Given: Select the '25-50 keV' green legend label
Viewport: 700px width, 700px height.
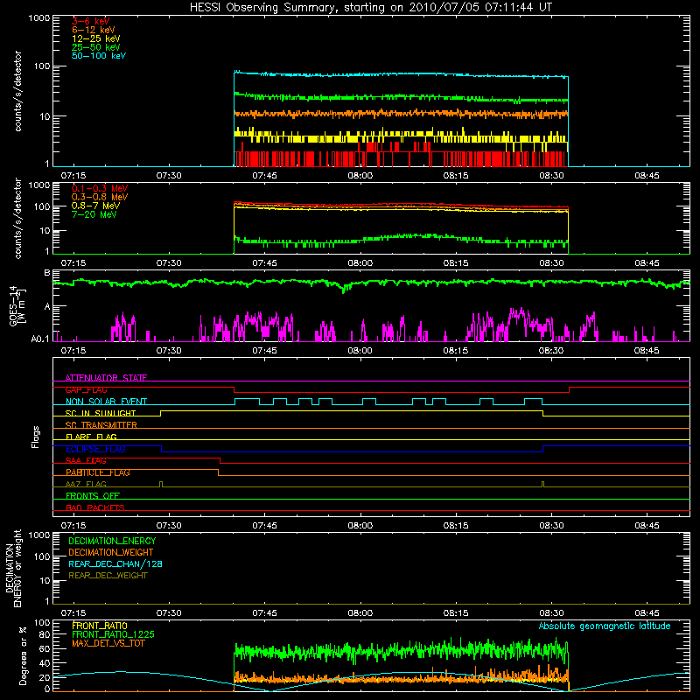Looking at the screenshot, I should coord(96,47).
